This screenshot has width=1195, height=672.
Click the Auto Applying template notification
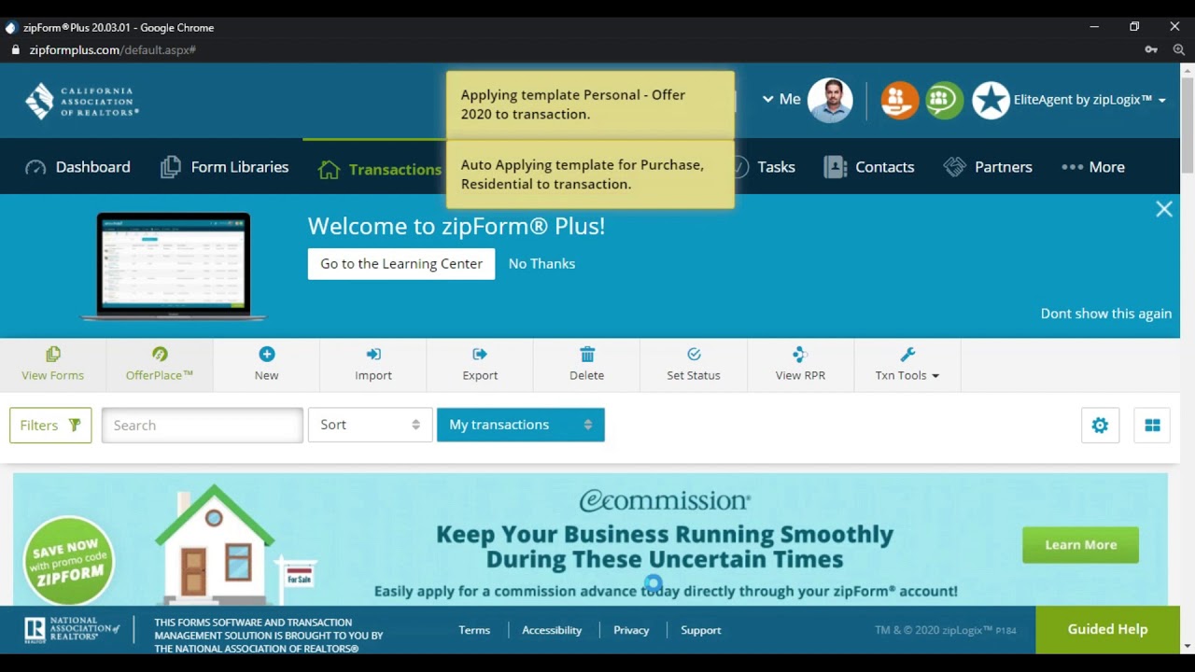(x=590, y=175)
